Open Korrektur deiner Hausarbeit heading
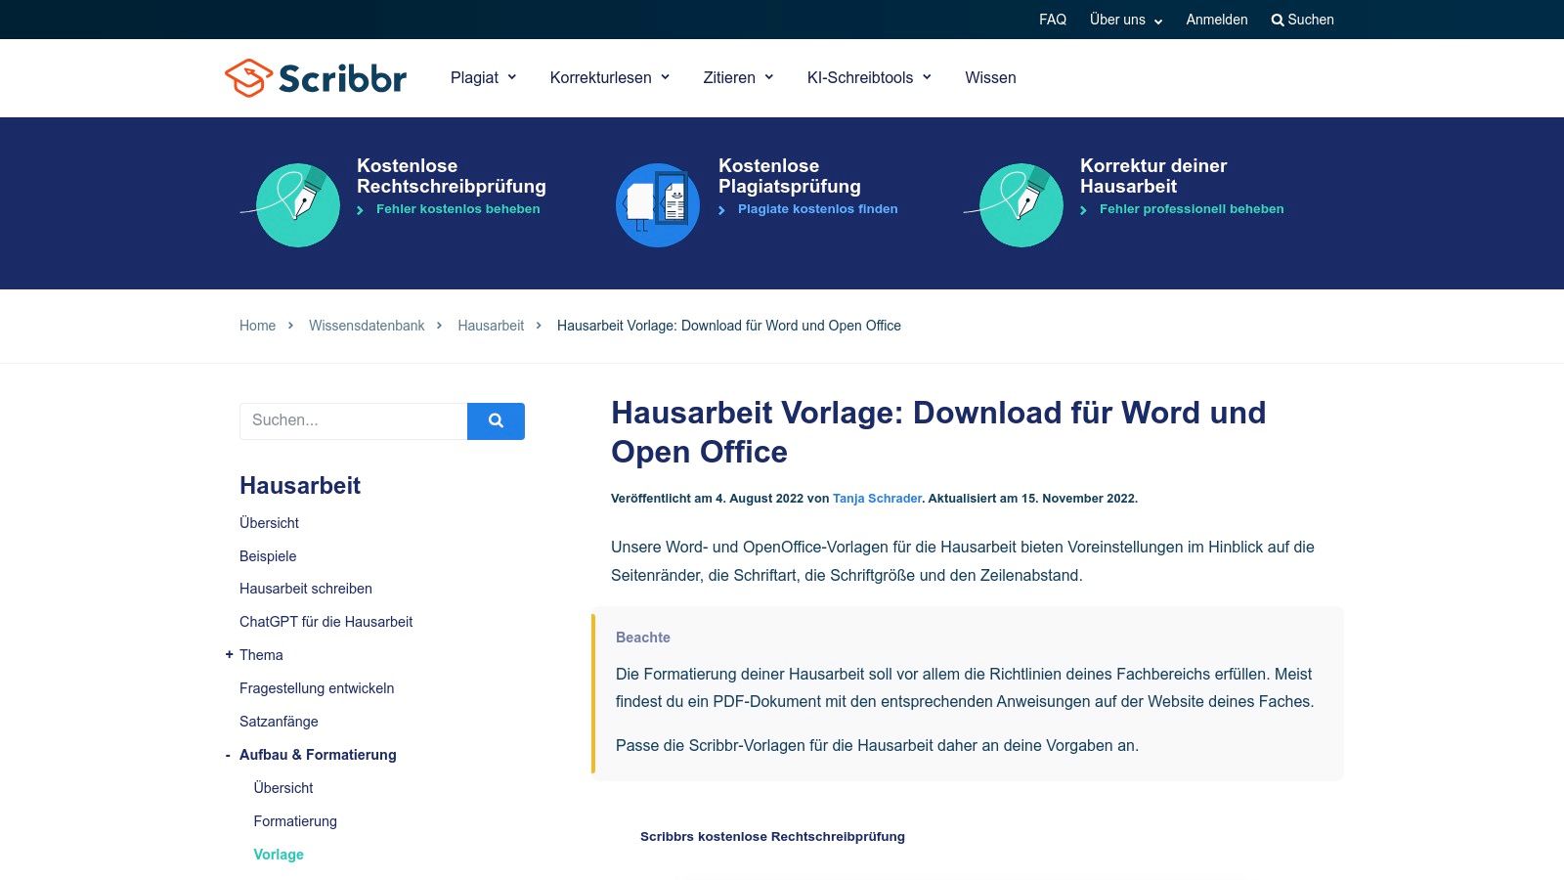Image resolution: width=1564 pixels, height=880 pixels. tap(1153, 176)
